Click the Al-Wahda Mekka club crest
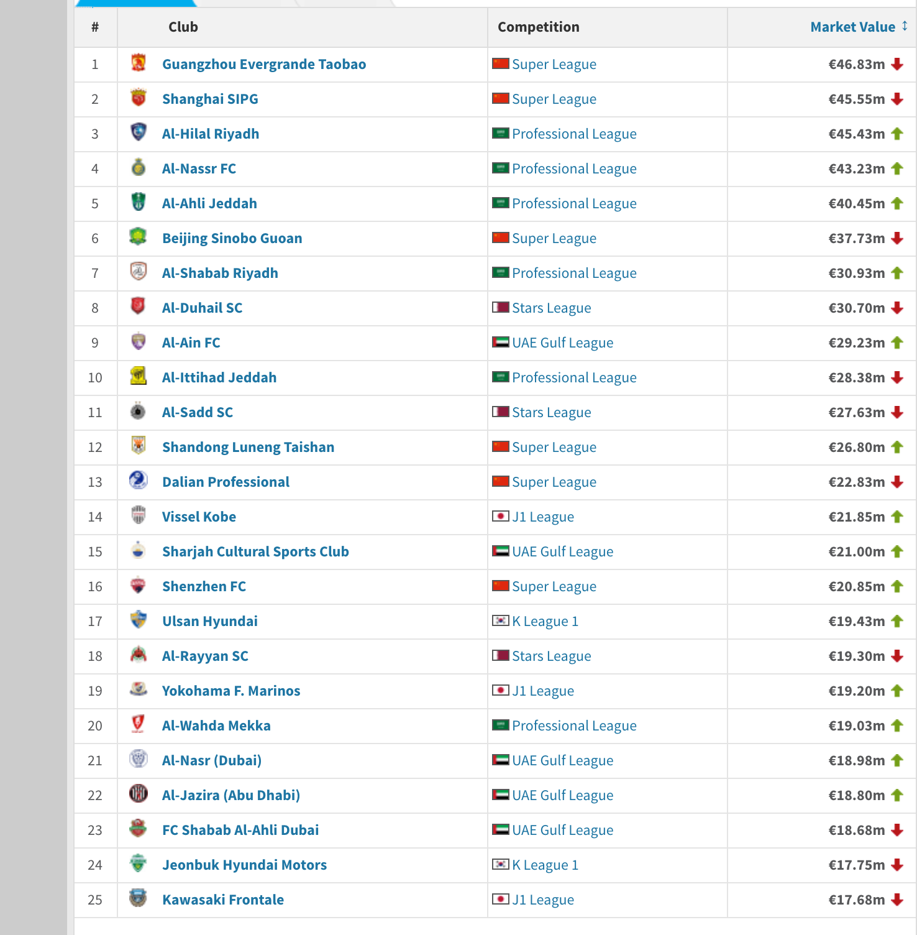 tap(139, 724)
